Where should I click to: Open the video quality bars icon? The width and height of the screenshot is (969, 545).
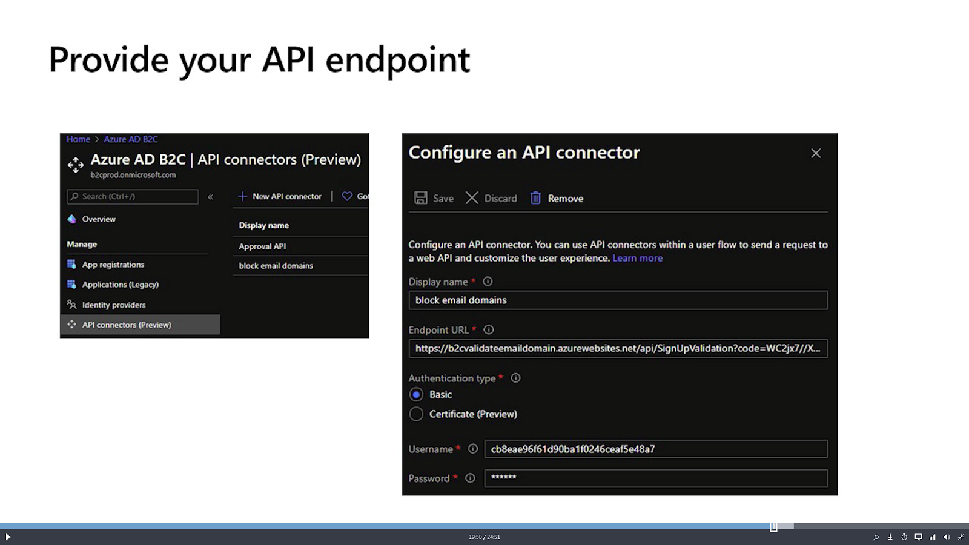[933, 537]
